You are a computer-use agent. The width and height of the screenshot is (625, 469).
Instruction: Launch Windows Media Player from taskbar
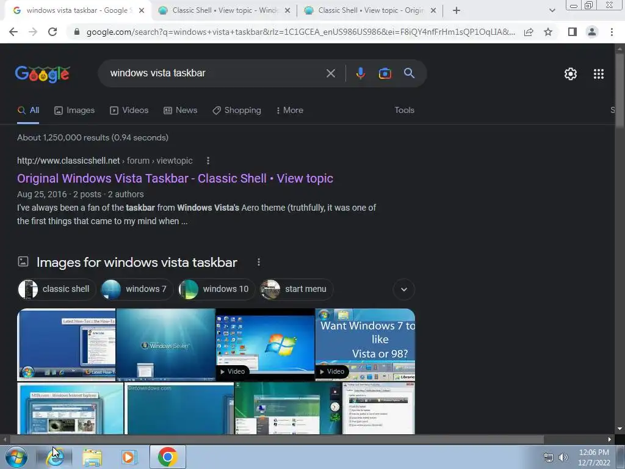click(x=128, y=457)
